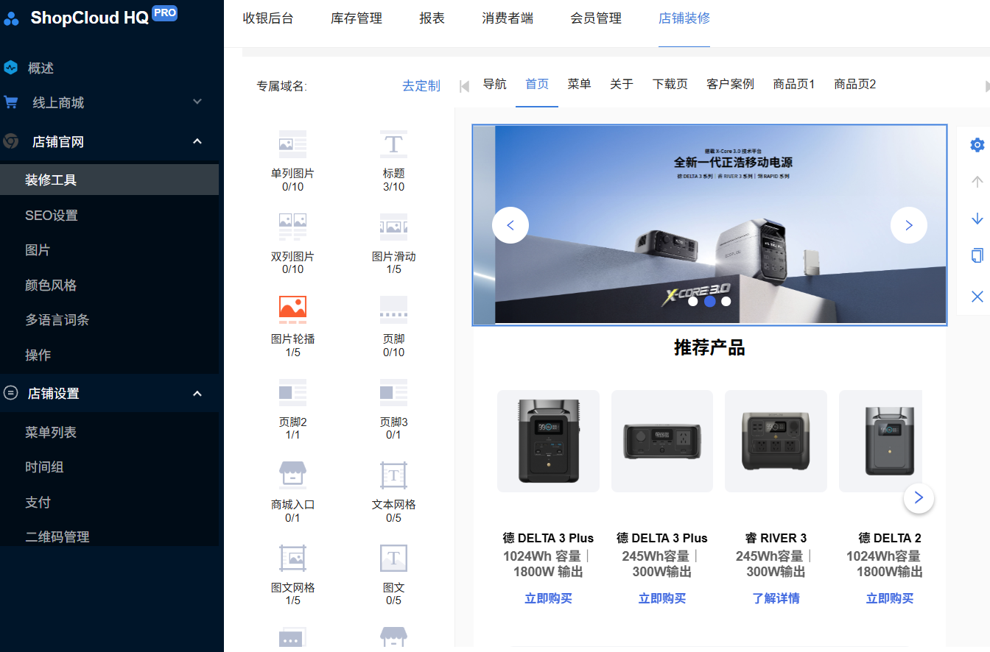Open the 库存管理 top menu

357,18
